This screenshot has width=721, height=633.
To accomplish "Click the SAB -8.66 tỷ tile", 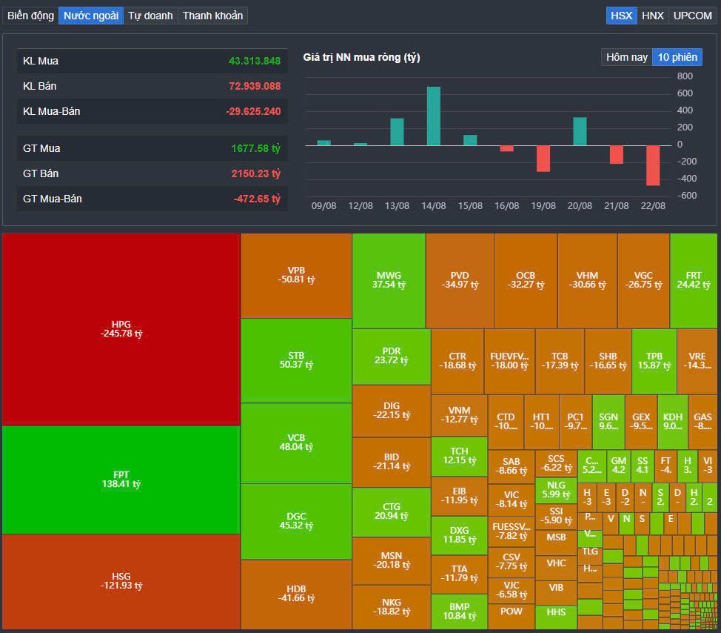I will coord(512,466).
